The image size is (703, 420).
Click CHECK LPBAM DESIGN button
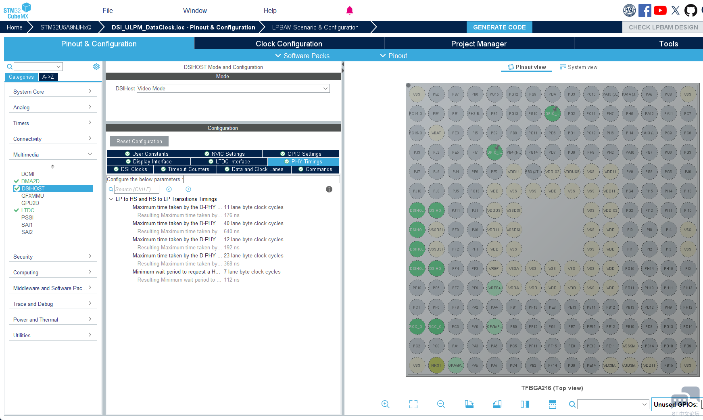pos(663,27)
